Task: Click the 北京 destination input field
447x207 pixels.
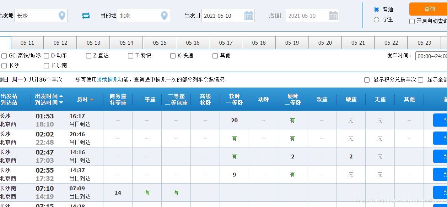Action: click(x=143, y=16)
